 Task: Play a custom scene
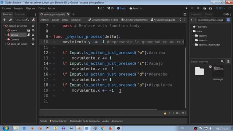[210, 8]
